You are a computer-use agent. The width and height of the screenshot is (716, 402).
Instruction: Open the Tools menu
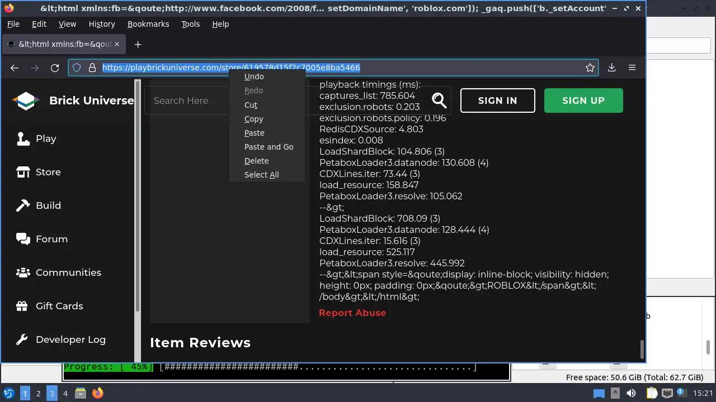point(190,24)
